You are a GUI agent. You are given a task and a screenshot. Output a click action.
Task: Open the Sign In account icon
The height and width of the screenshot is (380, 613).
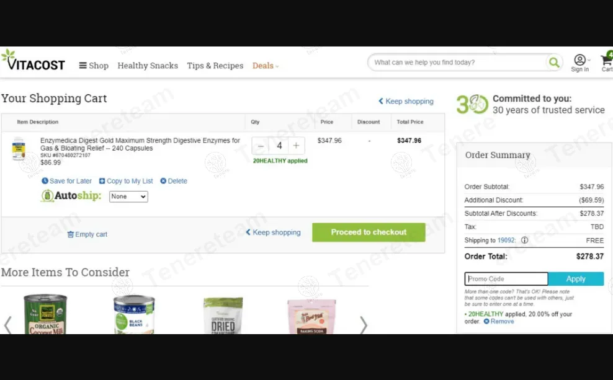579,63
